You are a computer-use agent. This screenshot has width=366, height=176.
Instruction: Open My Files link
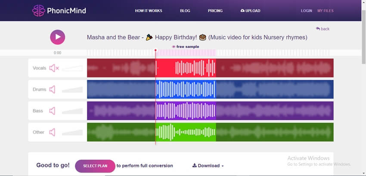point(326,11)
